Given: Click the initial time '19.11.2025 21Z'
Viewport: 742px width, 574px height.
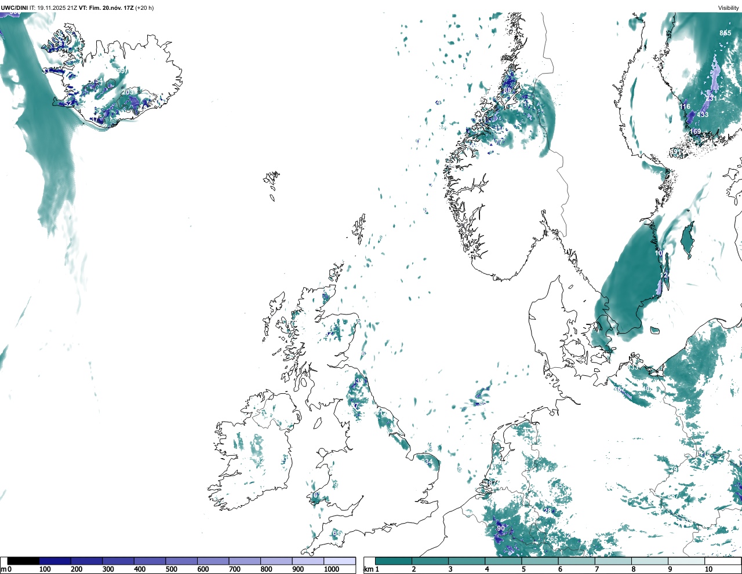Looking at the screenshot, I should tap(57, 8).
